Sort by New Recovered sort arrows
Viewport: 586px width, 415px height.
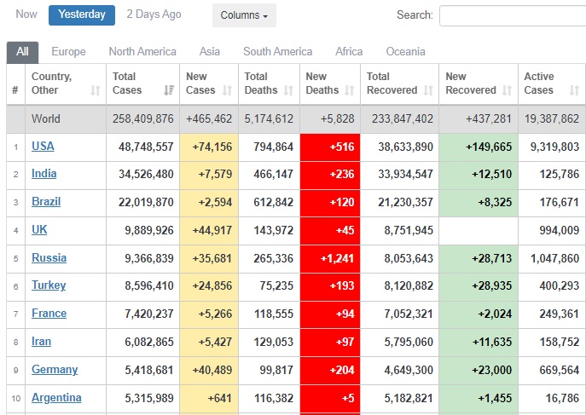click(507, 90)
